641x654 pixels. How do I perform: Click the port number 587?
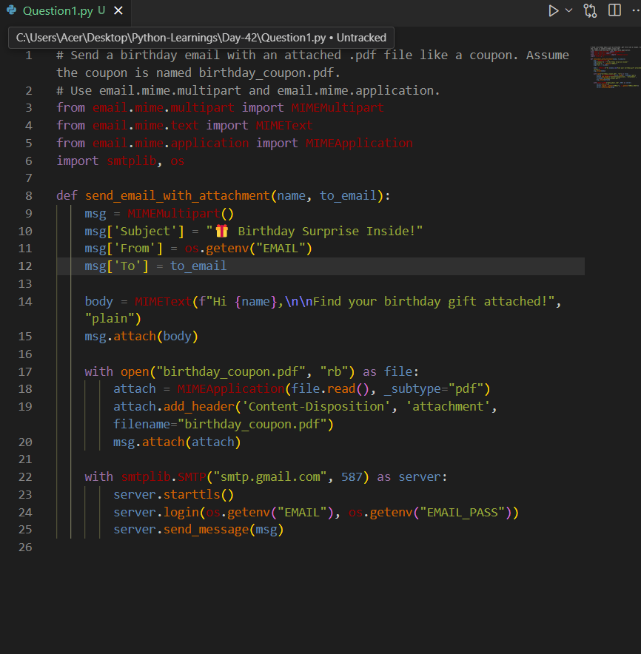[x=352, y=476]
